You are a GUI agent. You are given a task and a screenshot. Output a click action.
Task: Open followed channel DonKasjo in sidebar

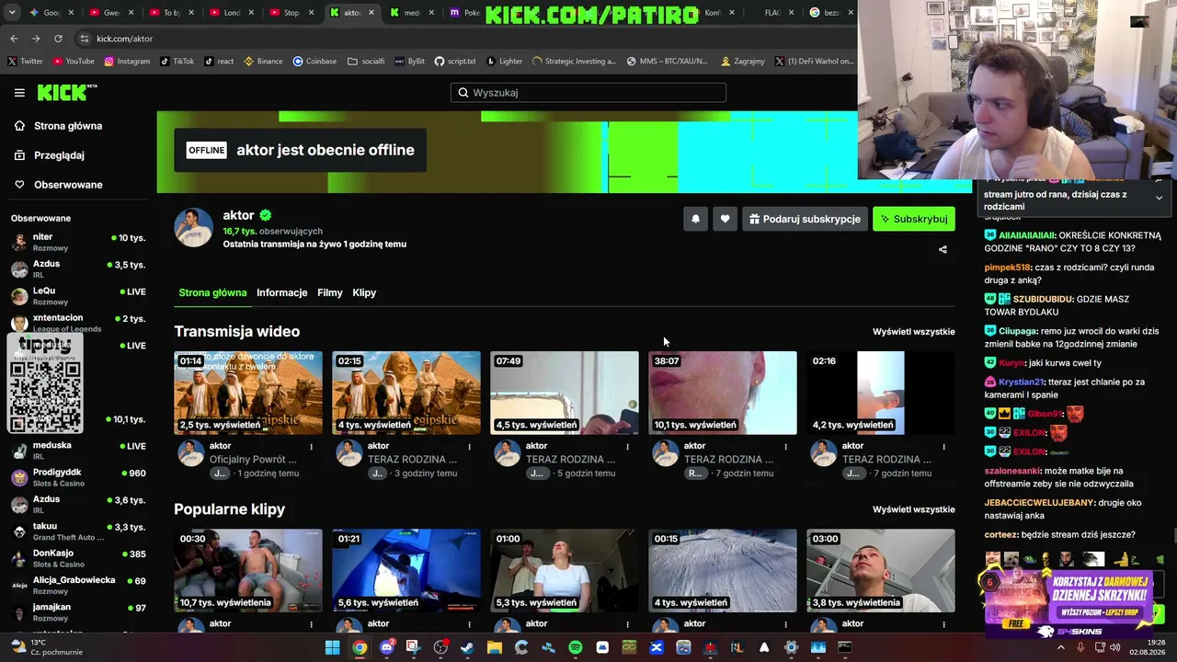(x=78, y=558)
